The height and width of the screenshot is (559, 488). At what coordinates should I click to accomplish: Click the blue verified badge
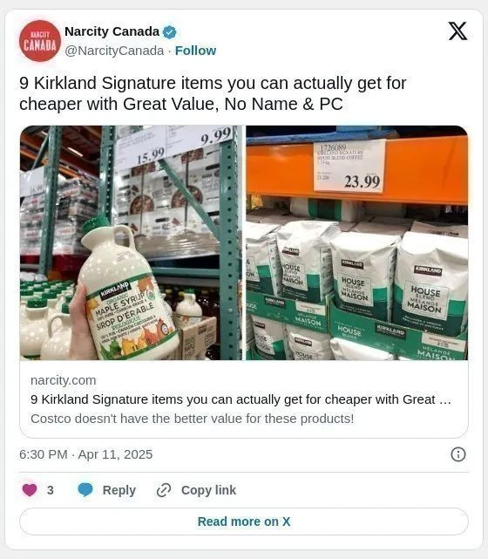[x=170, y=32]
